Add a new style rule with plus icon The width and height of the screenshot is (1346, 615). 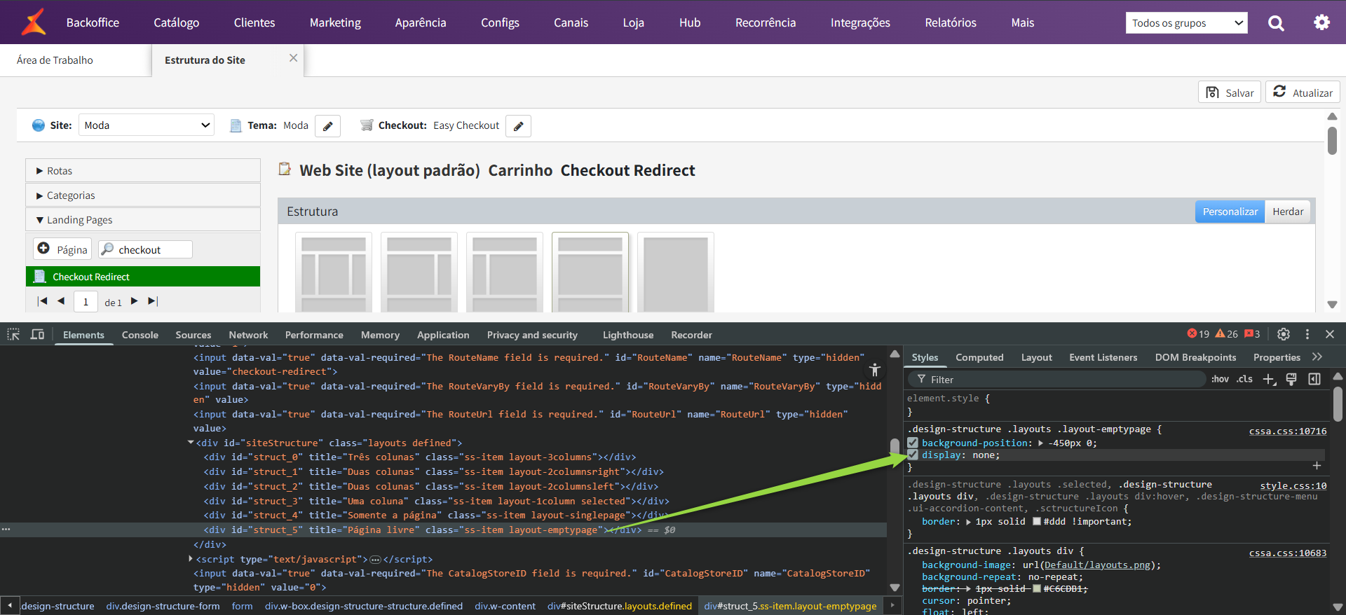1269,379
